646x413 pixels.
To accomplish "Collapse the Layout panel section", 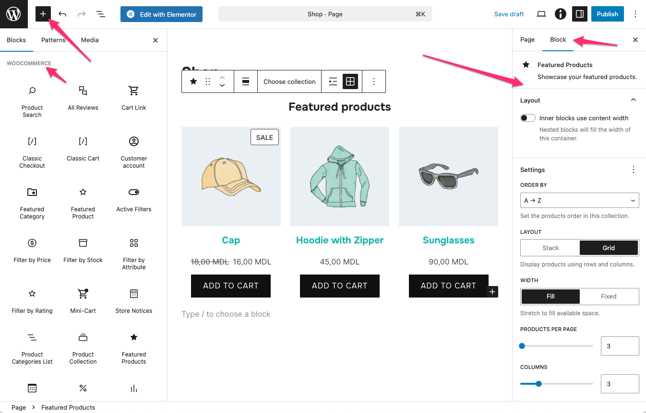I will click(x=633, y=100).
